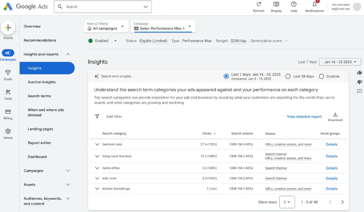Select Last 28 days radio button
The image size is (364, 212).
288,76
